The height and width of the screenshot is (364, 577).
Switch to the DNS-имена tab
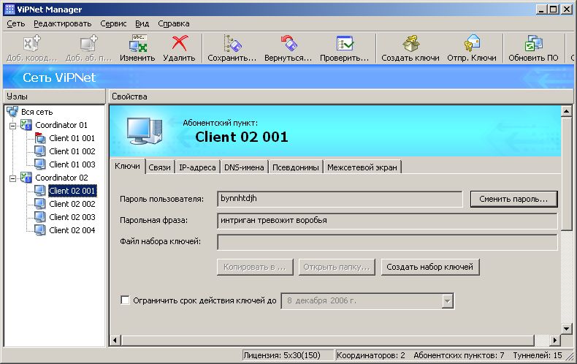click(x=244, y=167)
